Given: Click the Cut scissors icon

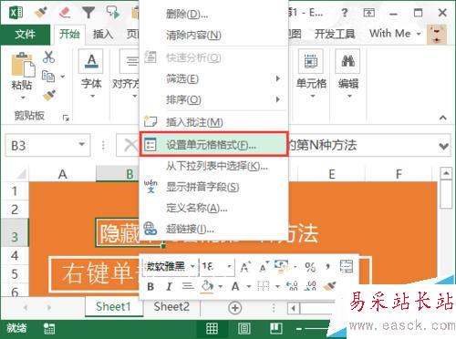Looking at the screenshot, I should 48,56.
